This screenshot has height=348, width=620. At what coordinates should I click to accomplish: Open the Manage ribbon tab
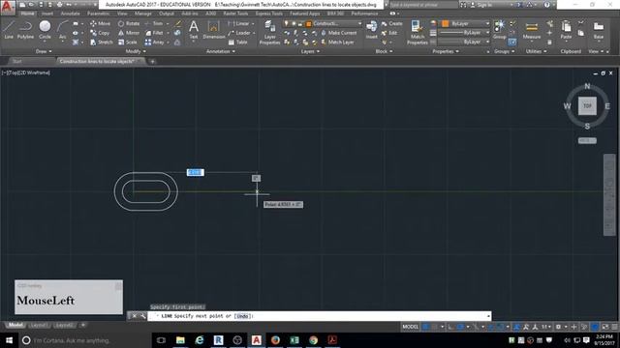click(x=142, y=14)
